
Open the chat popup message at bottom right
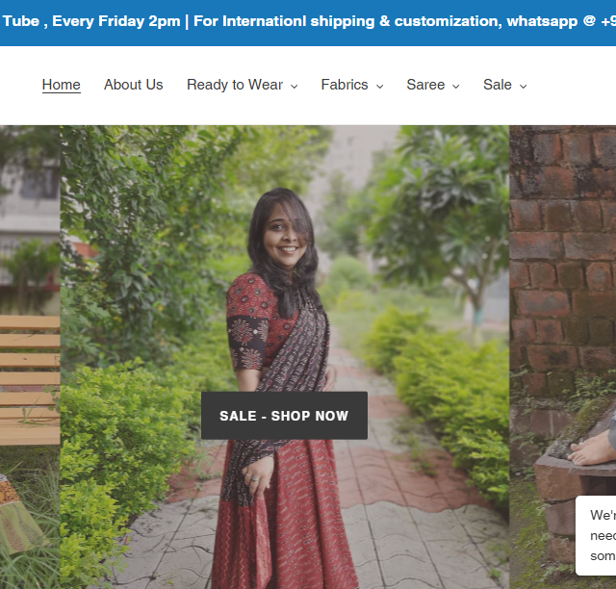597,535
